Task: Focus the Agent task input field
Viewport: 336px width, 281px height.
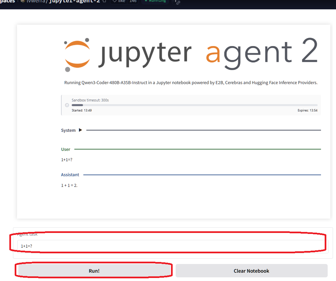Action: pyautogui.click(x=173, y=246)
